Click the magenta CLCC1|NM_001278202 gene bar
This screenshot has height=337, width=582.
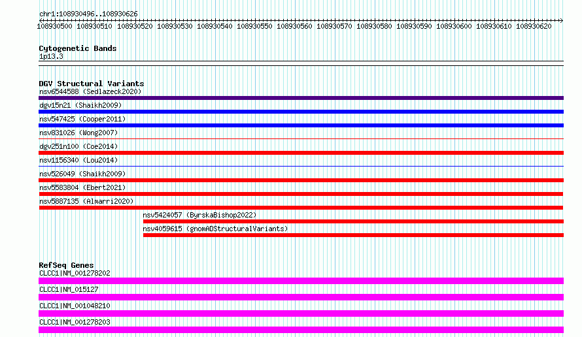[x=301, y=281]
